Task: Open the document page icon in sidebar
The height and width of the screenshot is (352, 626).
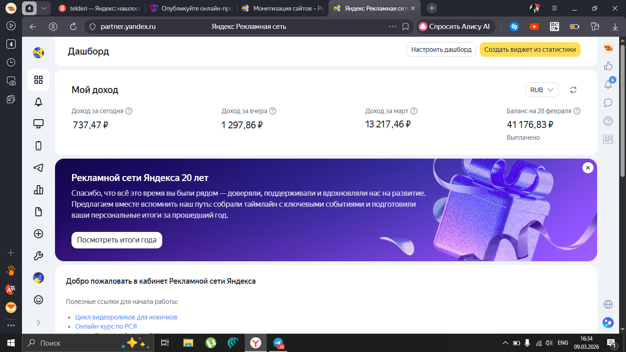Action: click(38, 212)
